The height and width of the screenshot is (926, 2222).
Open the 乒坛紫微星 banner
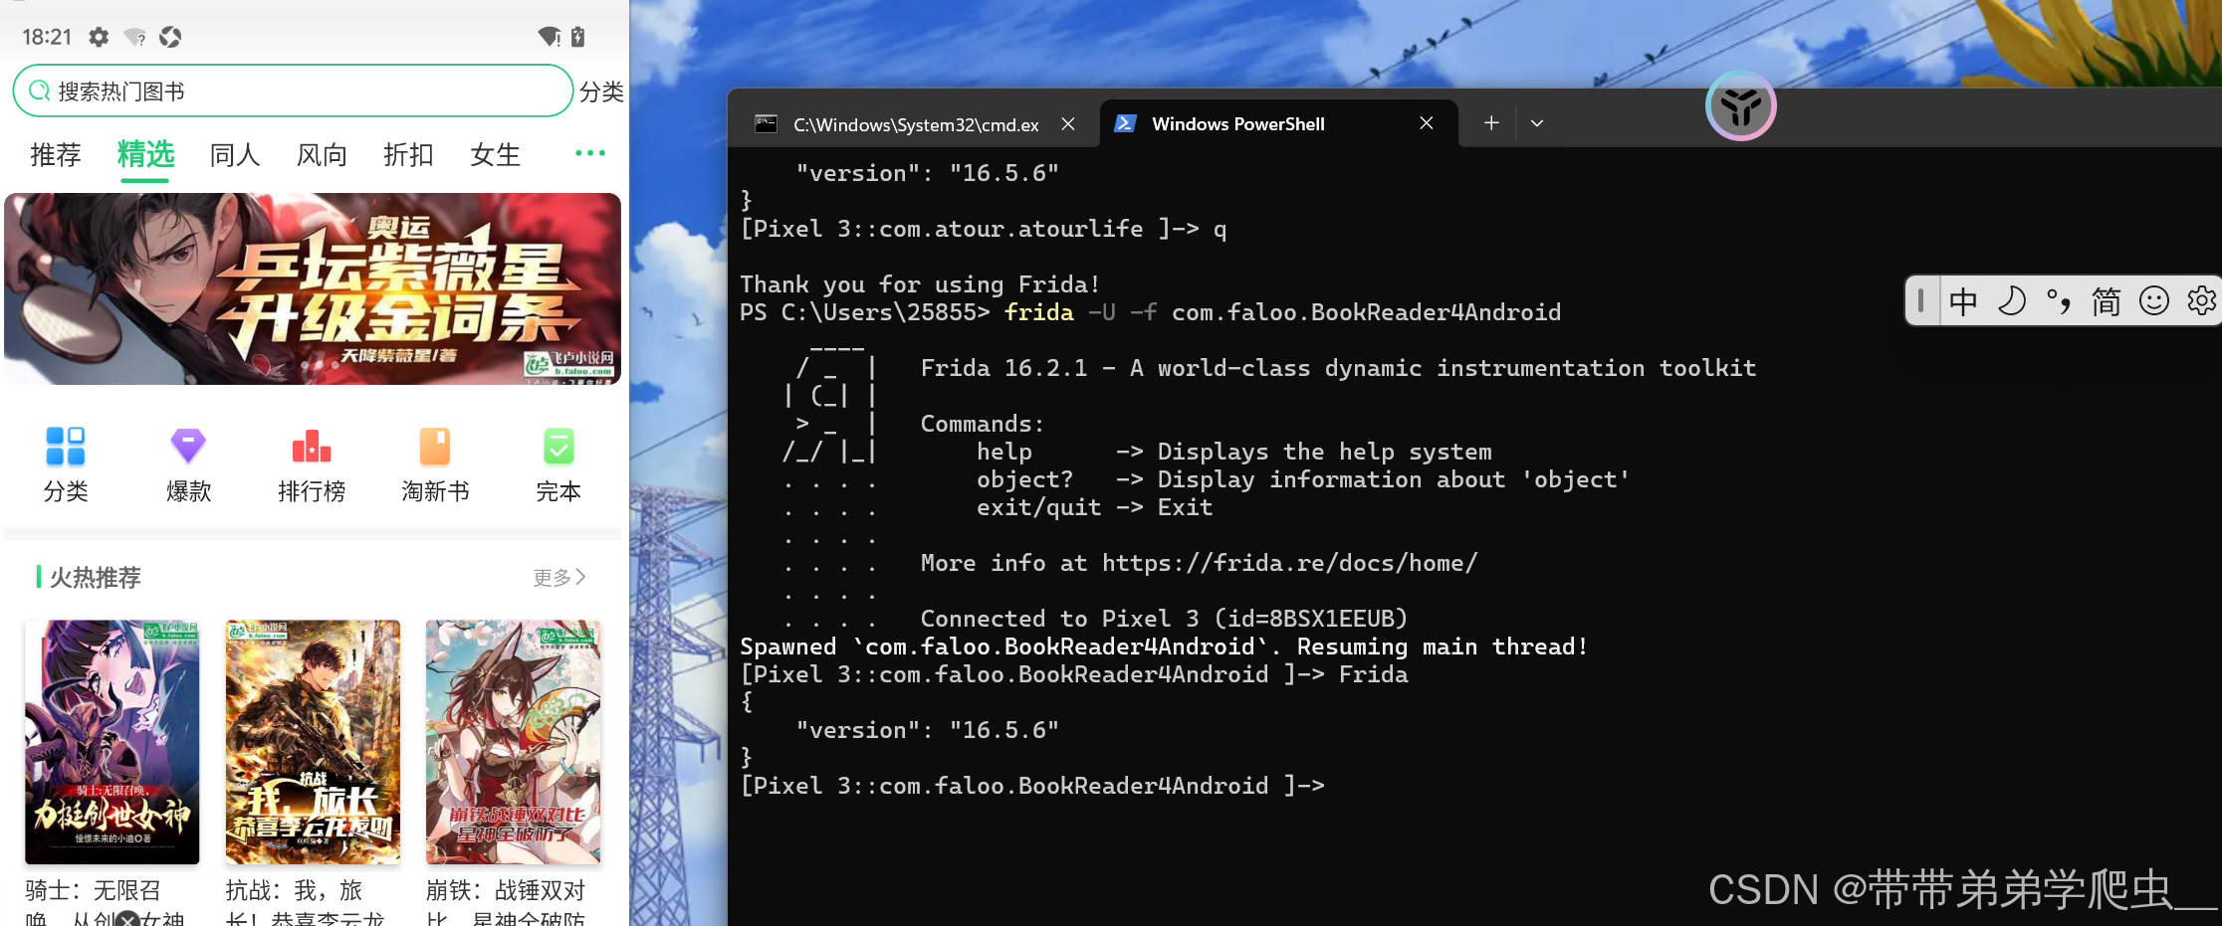coord(313,288)
